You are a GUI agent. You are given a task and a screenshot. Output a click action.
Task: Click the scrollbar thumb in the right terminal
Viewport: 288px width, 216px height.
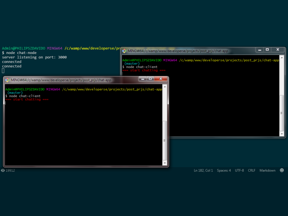pos(282,113)
